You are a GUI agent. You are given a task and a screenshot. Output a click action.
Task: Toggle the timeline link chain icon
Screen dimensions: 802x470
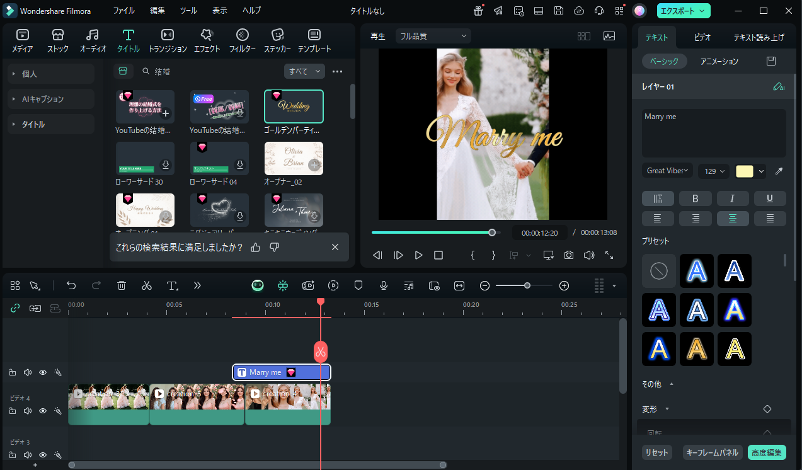point(15,308)
